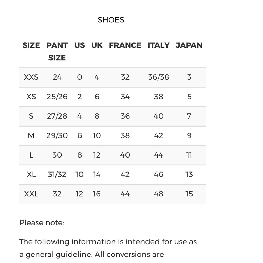The height and width of the screenshot is (263, 263).
Task: Select the Japan value 15 cell
Action: 189,194
